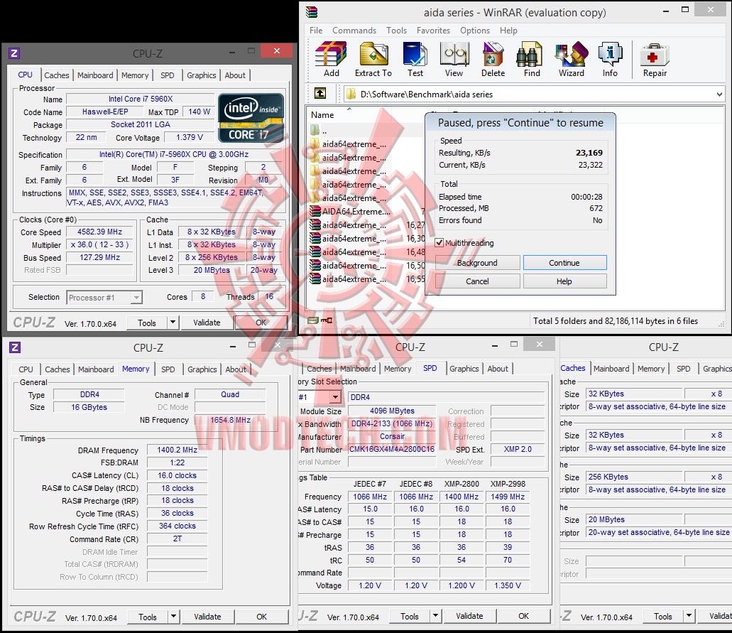
Task: Click the Elapsed time value 00:00:28
Action: tap(586, 197)
